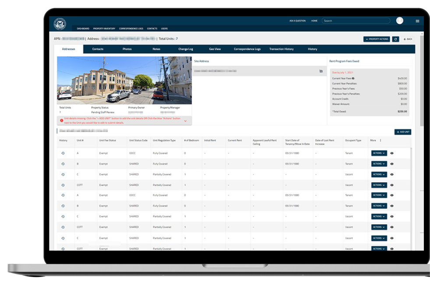Open the hamburger menu in top bar
Screen dimensions: 430x286
pyautogui.click(x=417, y=21)
